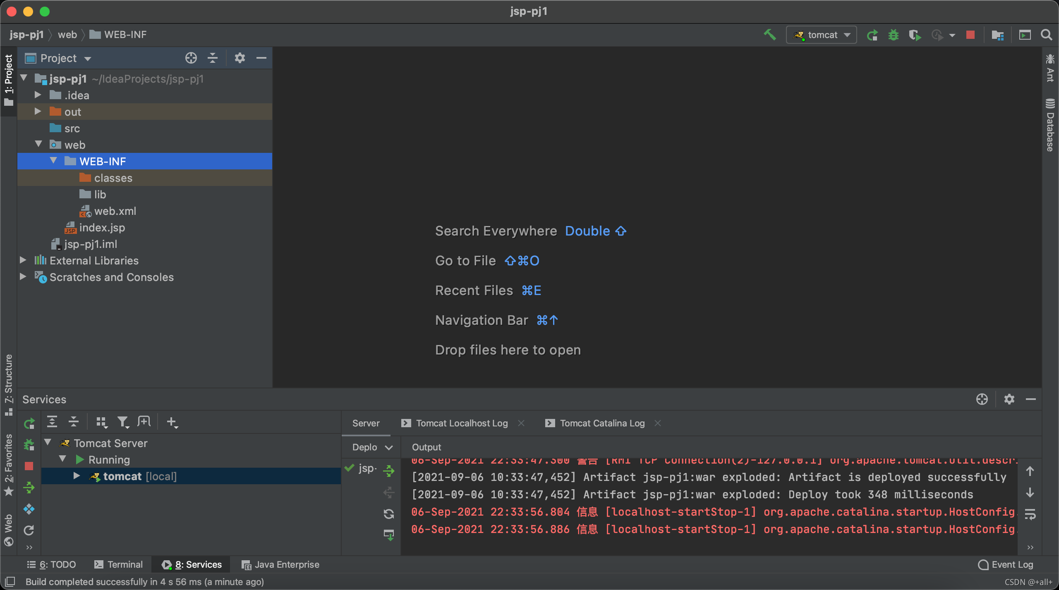Collapse the WEB-INF folder arrow
The width and height of the screenshot is (1059, 590).
pyautogui.click(x=53, y=161)
